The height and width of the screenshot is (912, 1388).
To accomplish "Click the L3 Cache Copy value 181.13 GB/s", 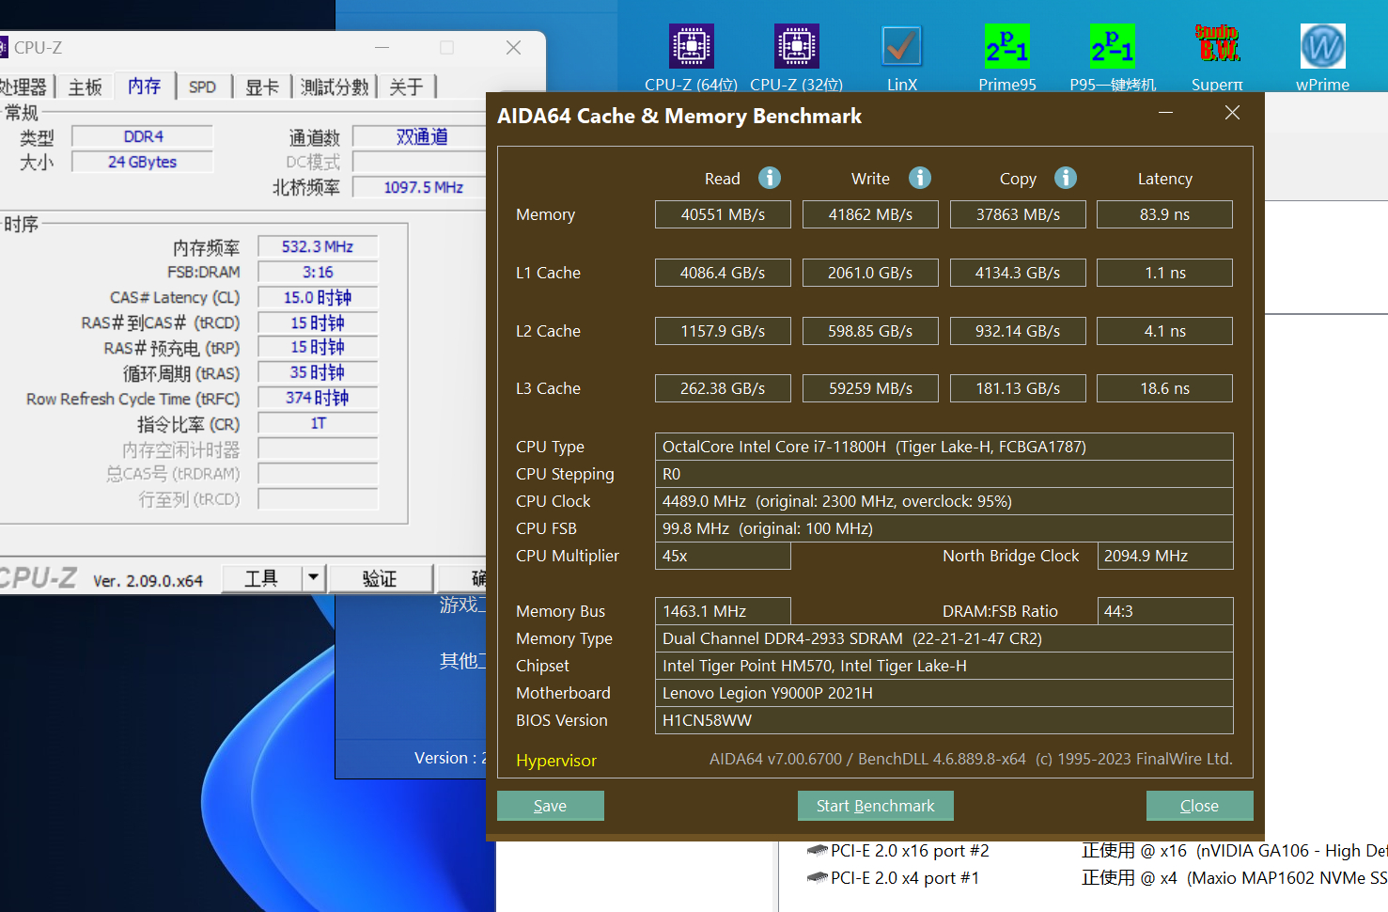I will [1018, 388].
